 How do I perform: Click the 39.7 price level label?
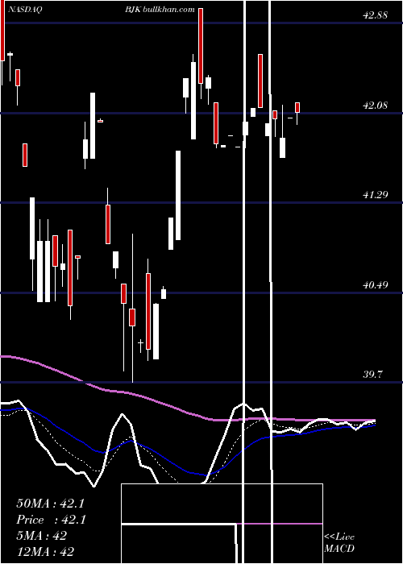tap(372, 375)
